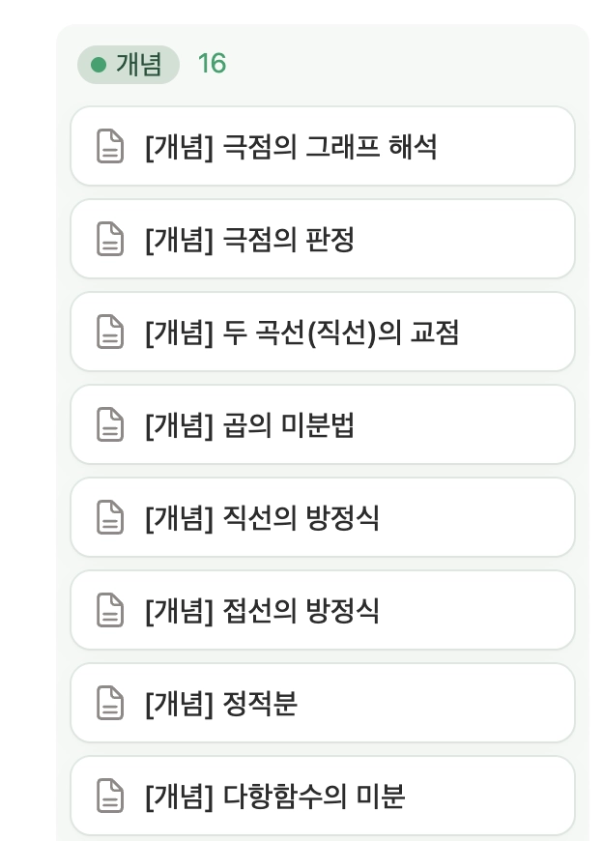Viewport: 603px width, 841px height.
Task: Select the [개념] 직선의 방정식 entry
Action: click(x=322, y=518)
